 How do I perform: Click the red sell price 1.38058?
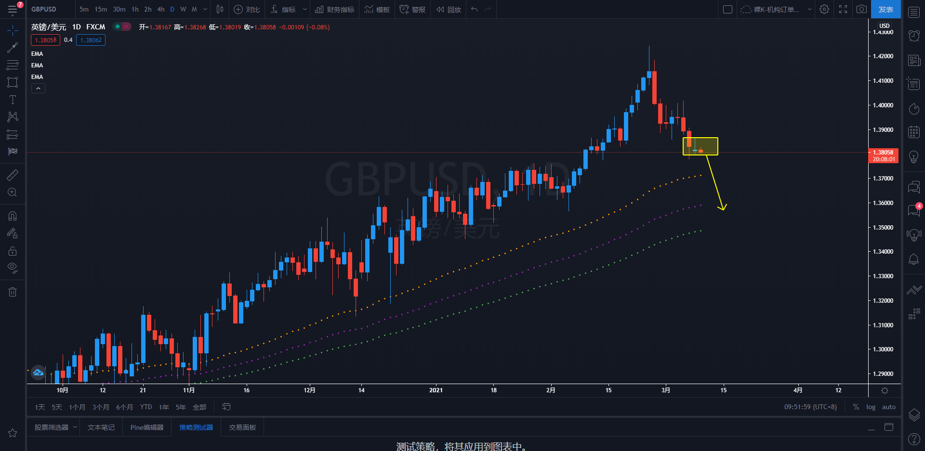tap(46, 40)
